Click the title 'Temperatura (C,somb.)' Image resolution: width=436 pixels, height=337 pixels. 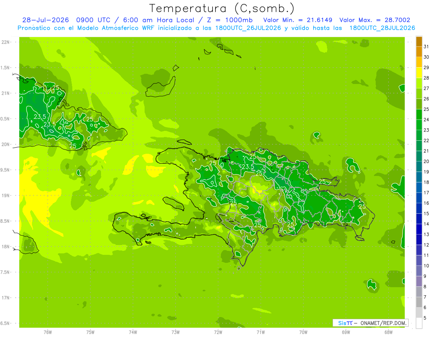tap(222, 8)
